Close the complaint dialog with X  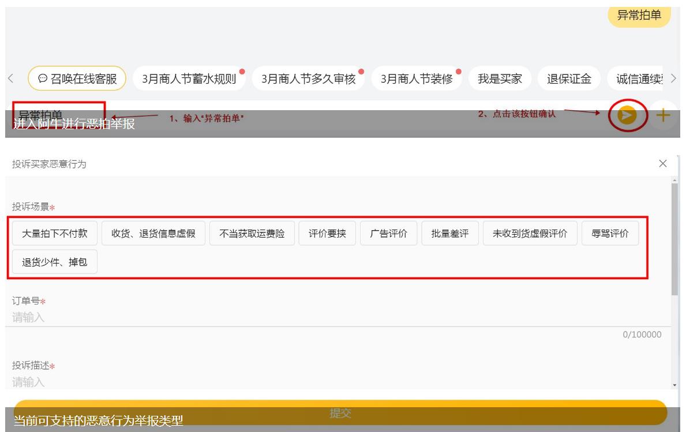coord(663,164)
